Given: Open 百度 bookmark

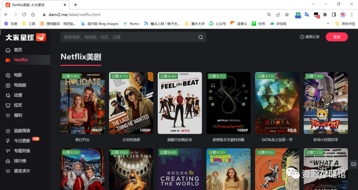Looking at the screenshot, I should [11, 24].
